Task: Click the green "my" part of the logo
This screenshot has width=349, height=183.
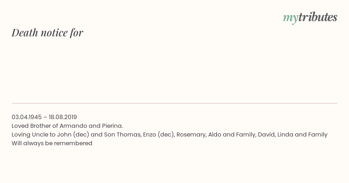Action: (291, 19)
